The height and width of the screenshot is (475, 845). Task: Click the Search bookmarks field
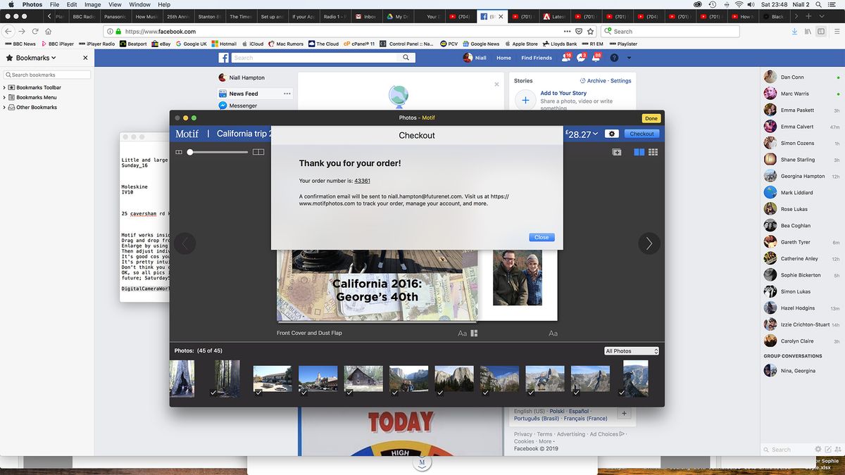(x=47, y=75)
